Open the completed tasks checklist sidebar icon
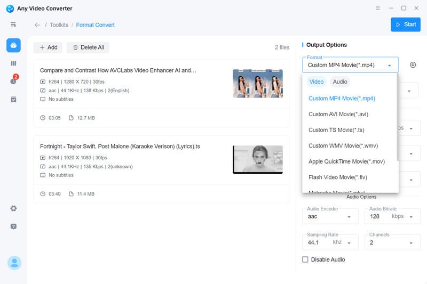The height and width of the screenshot is (284, 427). coord(13,100)
